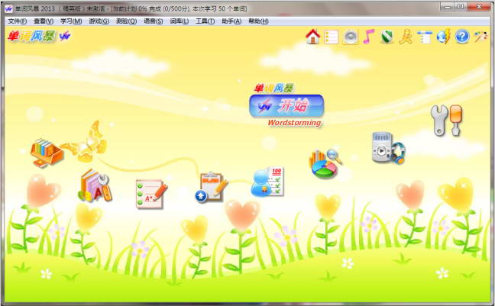Image resolution: width=495 pixels, height=306 pixels.
Task: Click the silver disc icon in toolbar
Action: (350, 37)
